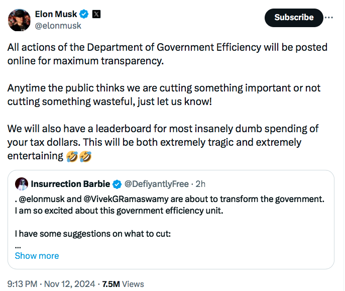
Task: Click the 2h timestamp on quoted post
Action: click(200, 184)
